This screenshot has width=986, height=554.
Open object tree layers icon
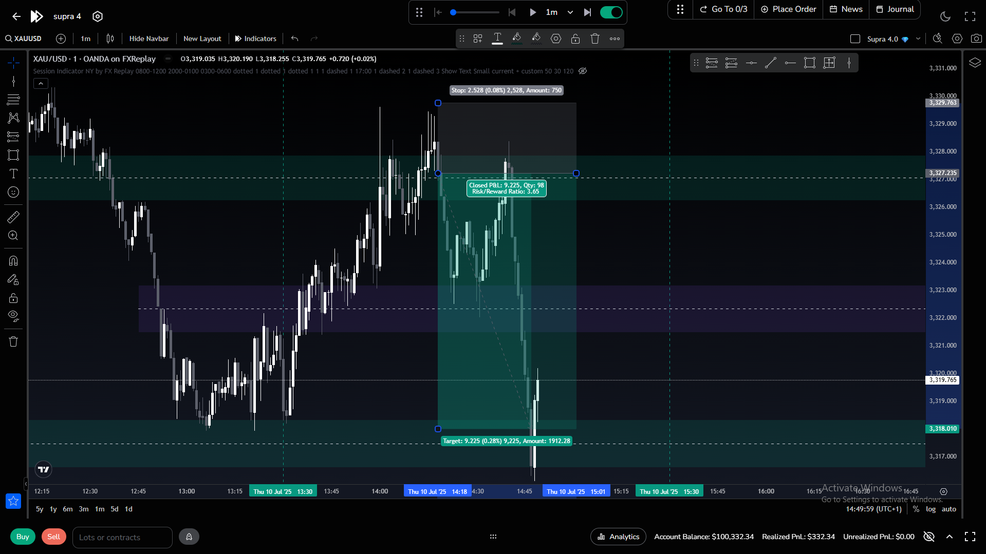coord(975,63)
